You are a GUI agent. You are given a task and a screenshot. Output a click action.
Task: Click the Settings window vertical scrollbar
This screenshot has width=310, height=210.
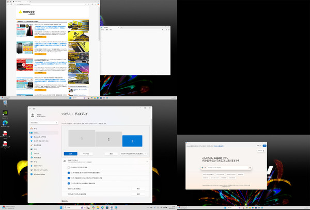(x=151, y=138)
